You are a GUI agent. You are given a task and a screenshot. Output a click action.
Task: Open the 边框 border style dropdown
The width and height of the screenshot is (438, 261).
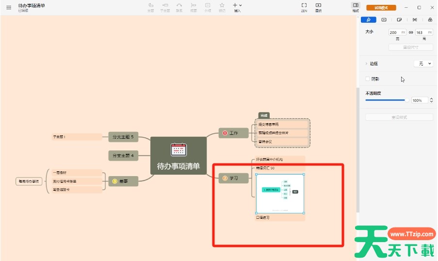pyautogui.click(x=423, y=64)
